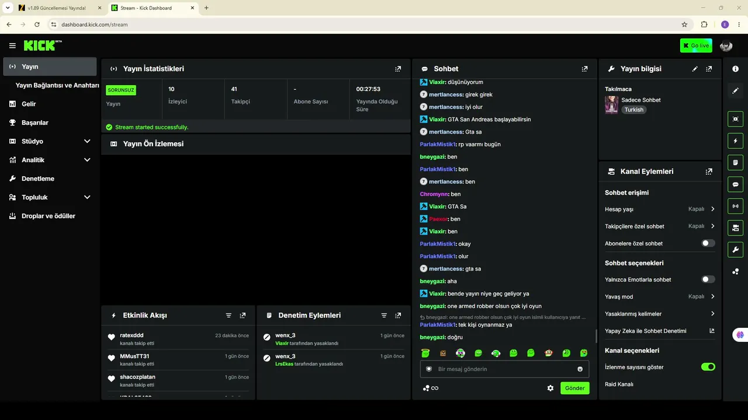
Task: Click the Go live button
Action: point(696,45)
